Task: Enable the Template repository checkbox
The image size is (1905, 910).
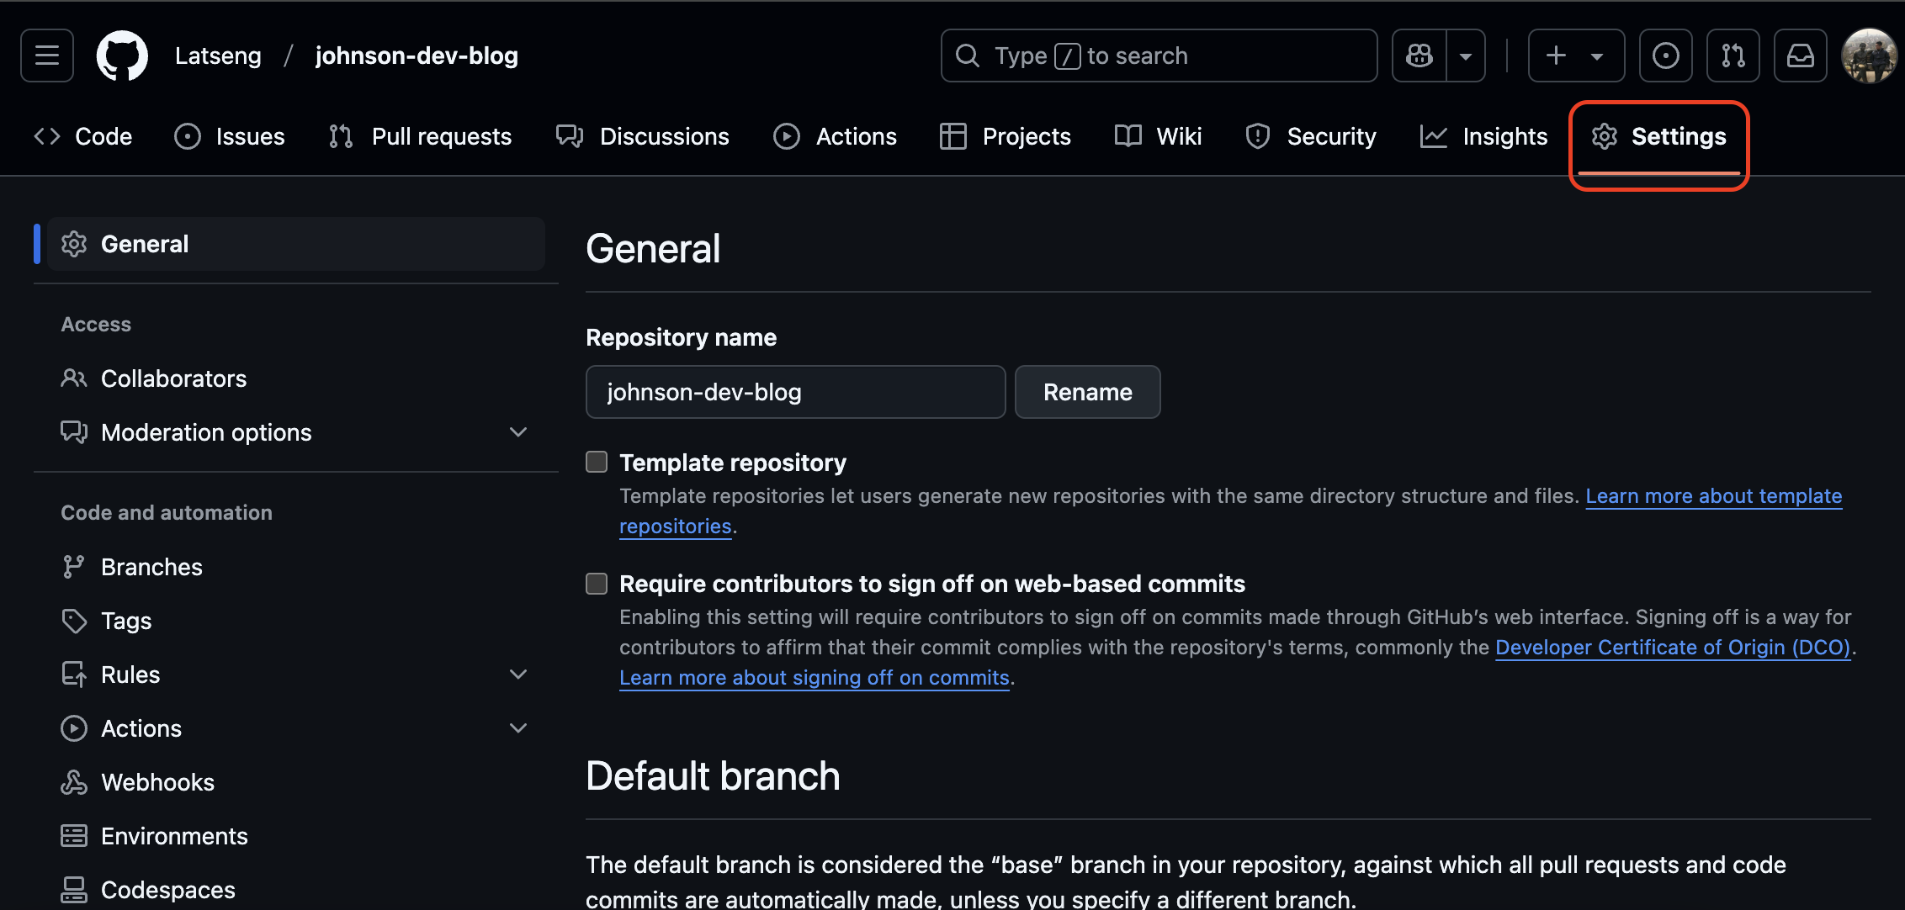Action: [x=597, y=462]
